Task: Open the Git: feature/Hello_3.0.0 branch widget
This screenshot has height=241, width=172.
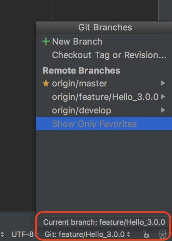Action: click(x=84, y=234)
